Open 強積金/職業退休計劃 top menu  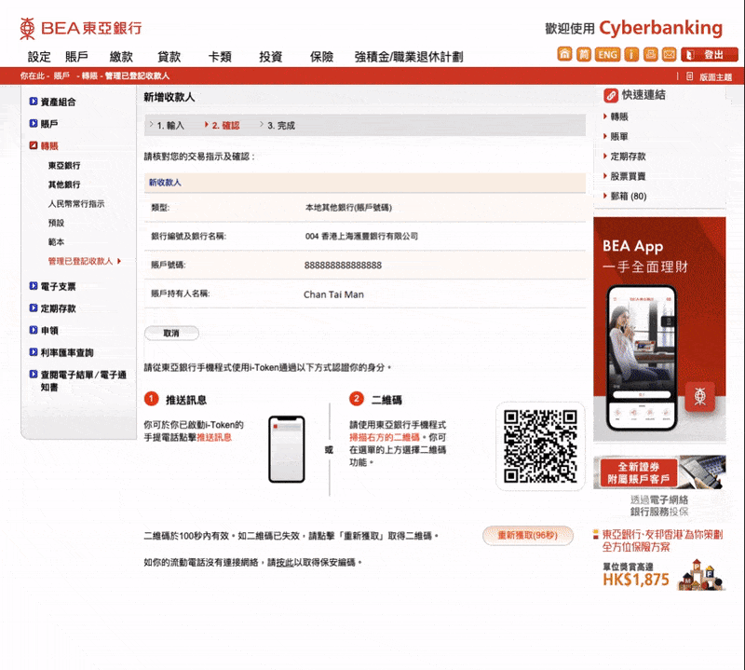coord(409,57)
